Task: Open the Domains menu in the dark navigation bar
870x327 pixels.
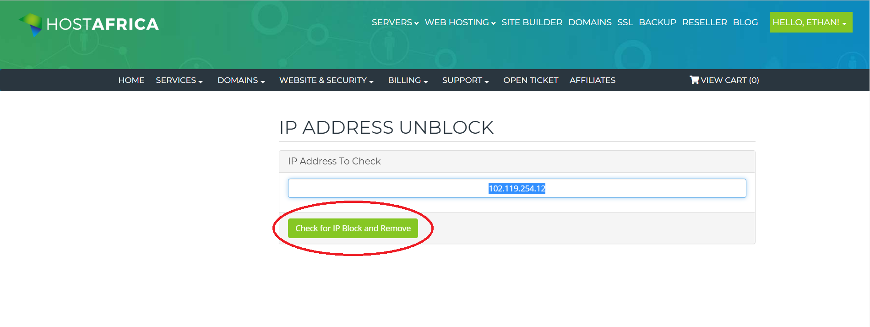Action: click(x=241, y=80)
